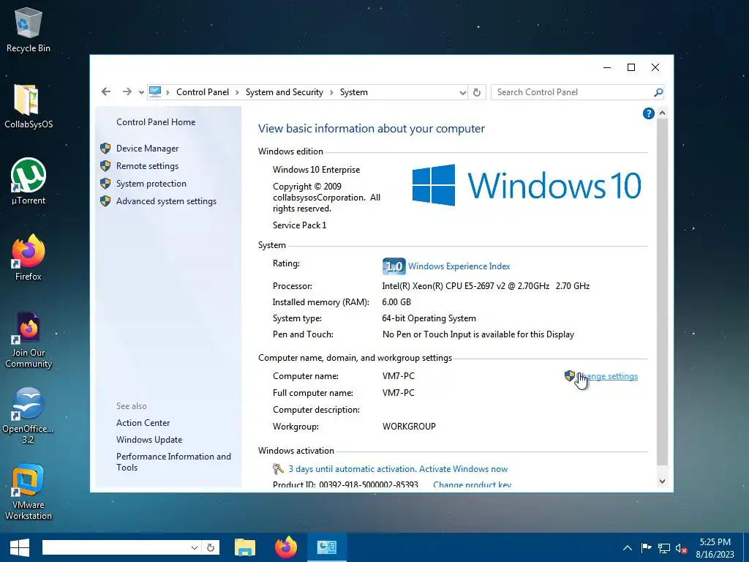Open the blue Help question mark
The height and width of the screenshot is (562, 749).
648,113
